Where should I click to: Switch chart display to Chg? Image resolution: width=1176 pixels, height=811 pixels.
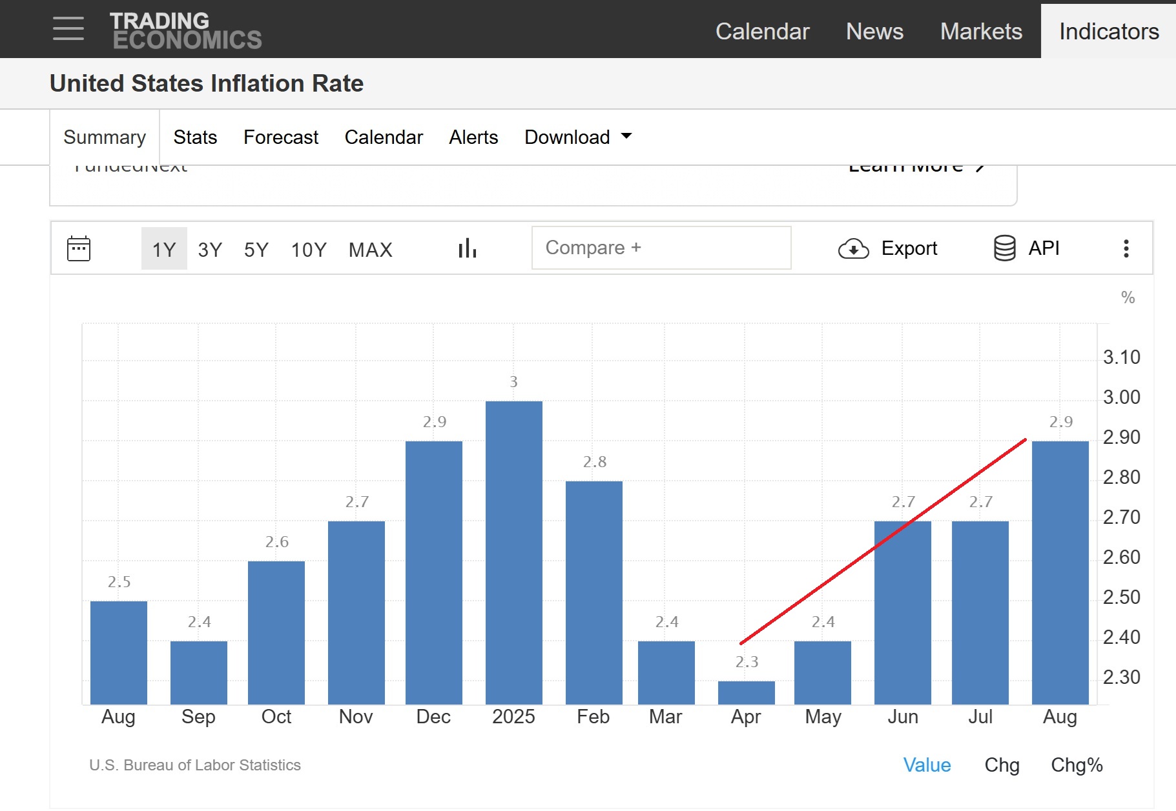pos(1002,765)
